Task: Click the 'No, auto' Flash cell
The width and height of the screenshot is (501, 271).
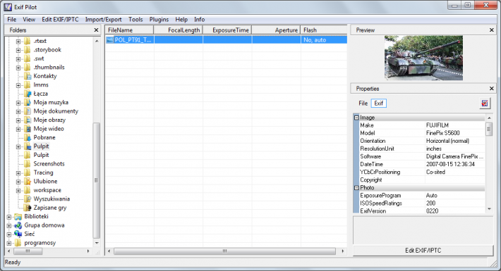Action: 324,40
